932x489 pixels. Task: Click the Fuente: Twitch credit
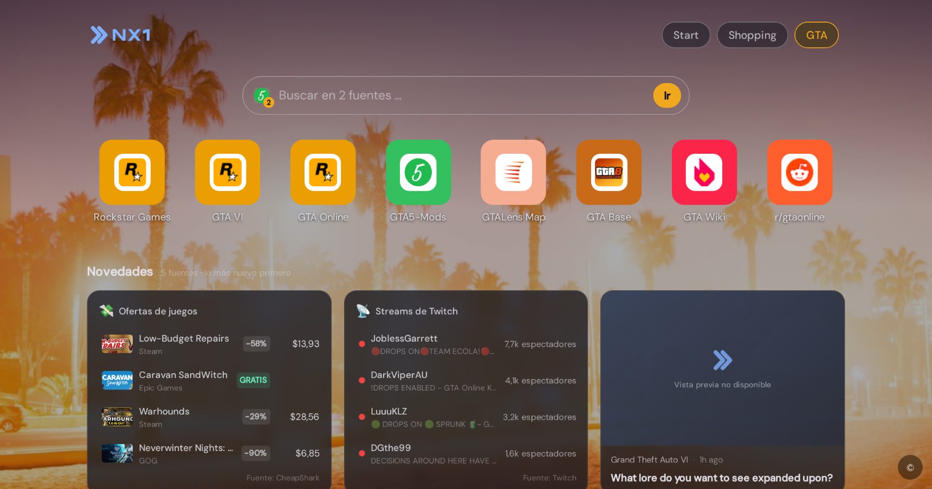[549, 478]
